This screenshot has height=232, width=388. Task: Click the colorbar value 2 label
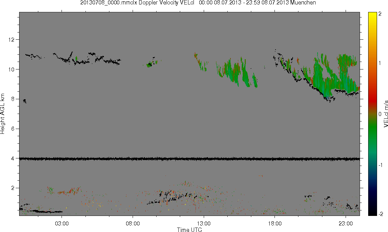[380, 14]
